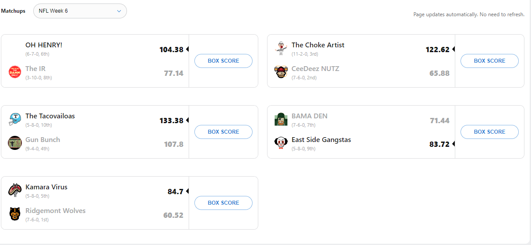Image resolution: width=531 pixels, height=245 pixels.
Task: Click The Choke Artist team avatar
Action: coord(281,48)
